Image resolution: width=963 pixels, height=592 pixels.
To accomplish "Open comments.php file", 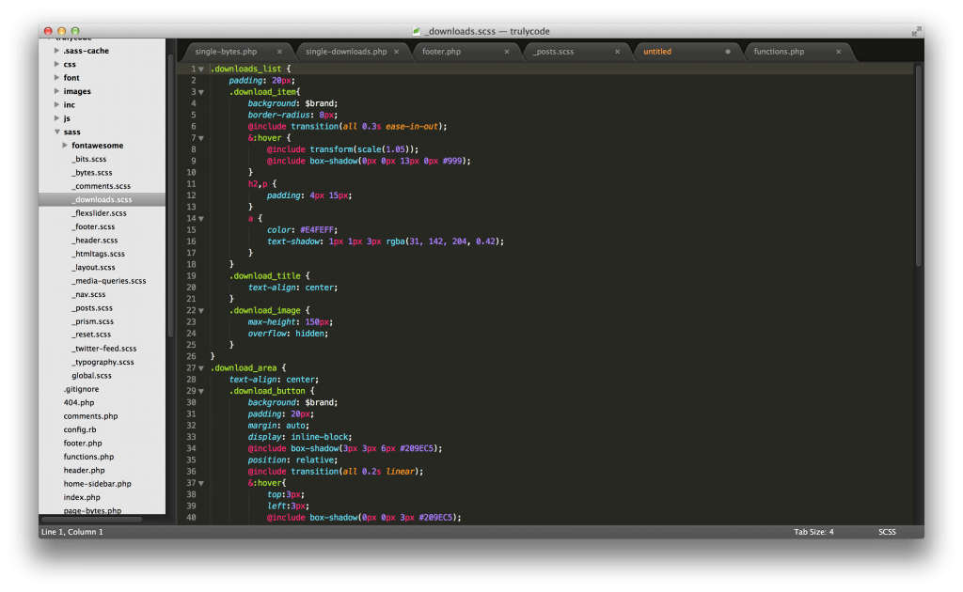I will [90, 415].
